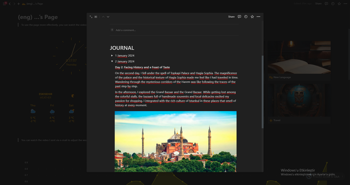
Task: Click the E user avatar beside comment
Action: coord(112,30)
